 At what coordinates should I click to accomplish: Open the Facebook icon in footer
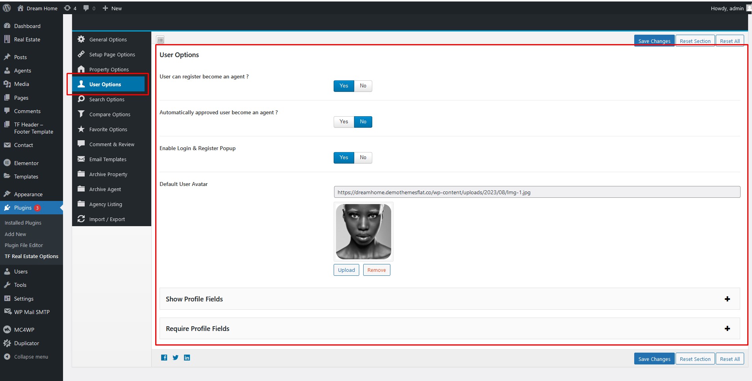coord(164,357)
